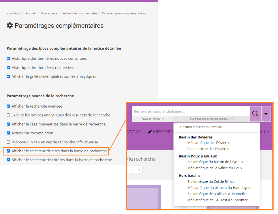Open the Mon espace breadcrumb link
Viewport: 278px width, 214px height.
[49, 13]
